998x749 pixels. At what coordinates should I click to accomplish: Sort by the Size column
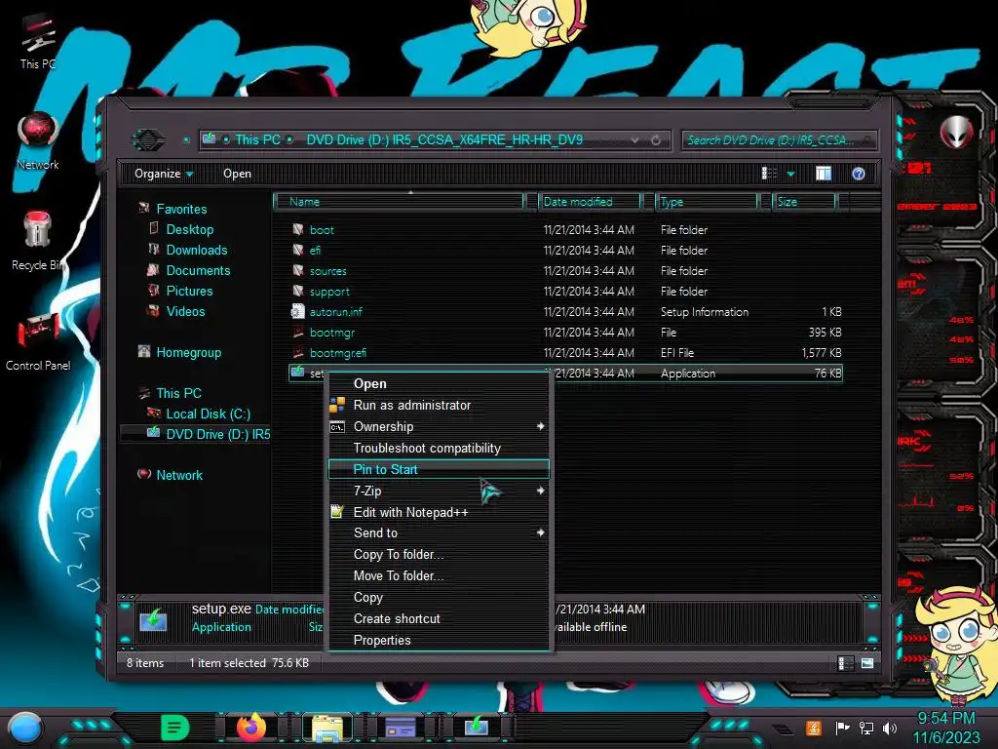(804, 202)
